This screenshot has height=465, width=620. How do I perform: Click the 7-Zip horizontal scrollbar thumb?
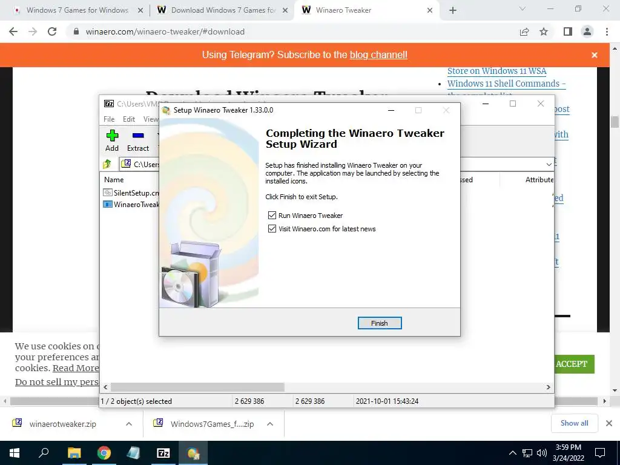[197, 387]
